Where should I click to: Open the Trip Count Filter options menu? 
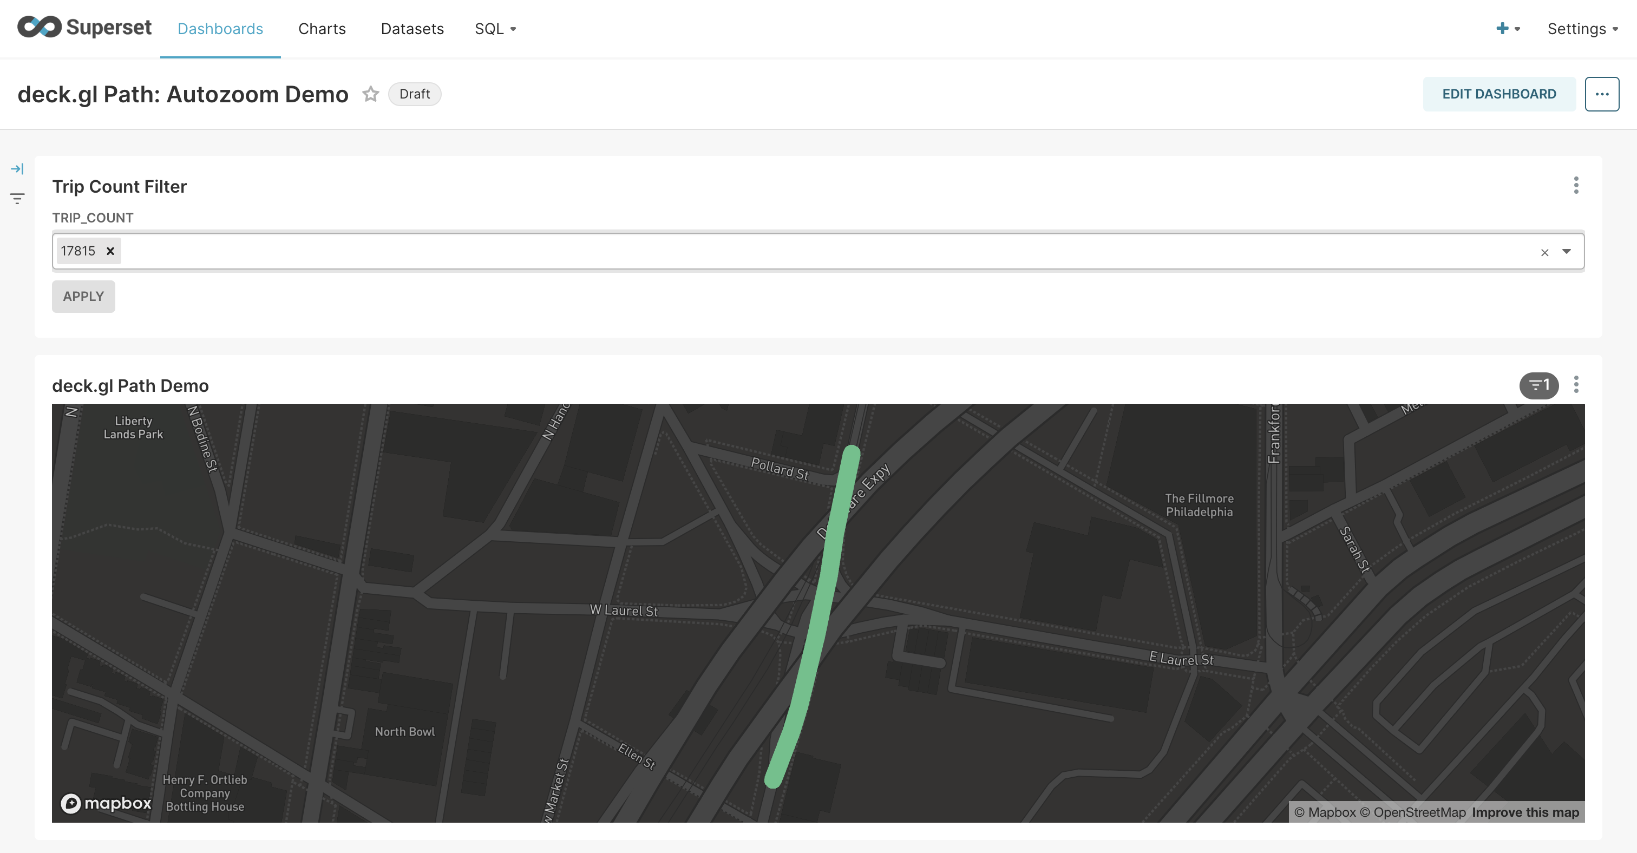pos(1575,186)
